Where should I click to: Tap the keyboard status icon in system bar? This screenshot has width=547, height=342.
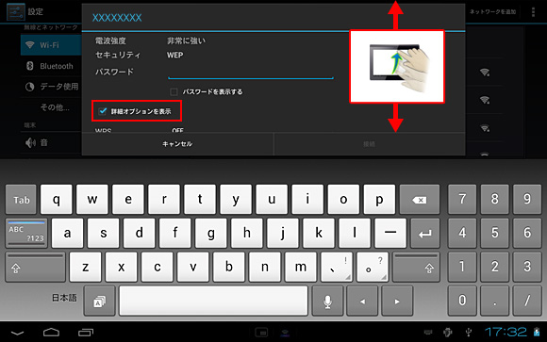tap(428, 332)
